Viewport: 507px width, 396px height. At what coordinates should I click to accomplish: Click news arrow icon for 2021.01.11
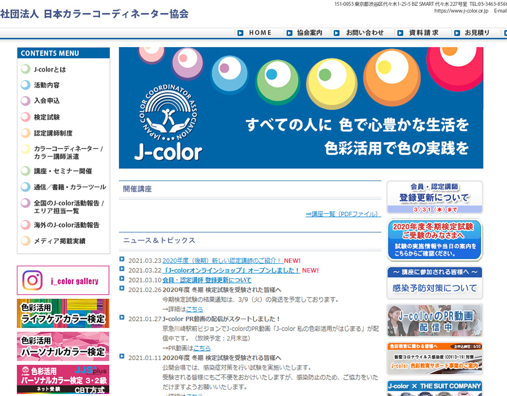click(122, 356)
